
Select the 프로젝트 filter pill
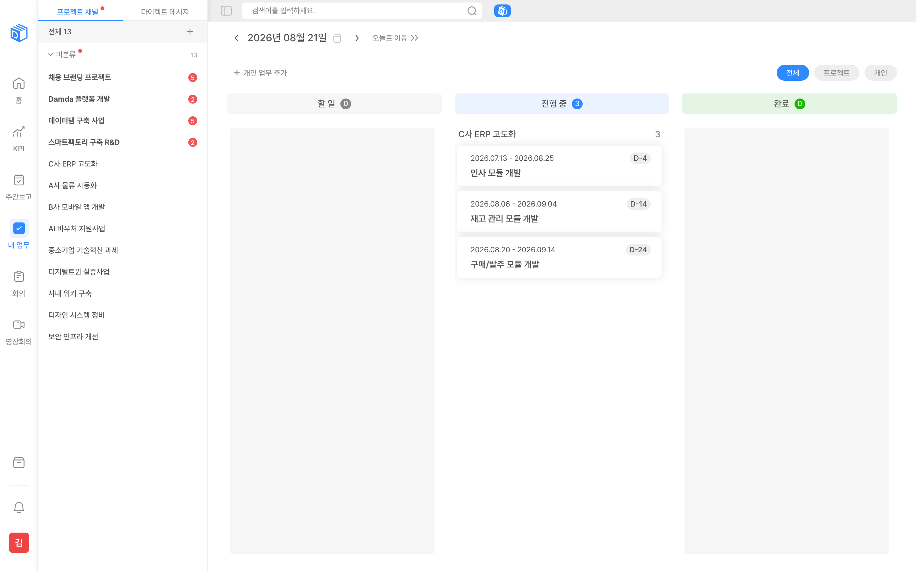(x=836, y=73)
